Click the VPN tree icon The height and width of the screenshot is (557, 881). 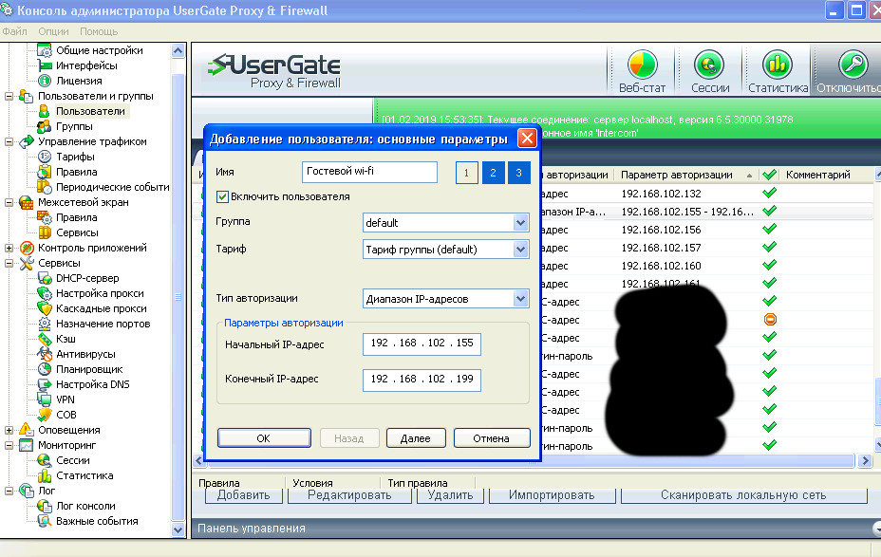[x=45, y=399]
